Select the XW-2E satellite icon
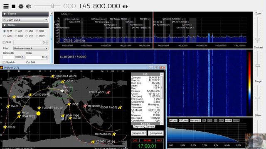Image resolution: width=266 pixels, height=149 pixels. tap(8, 106)
